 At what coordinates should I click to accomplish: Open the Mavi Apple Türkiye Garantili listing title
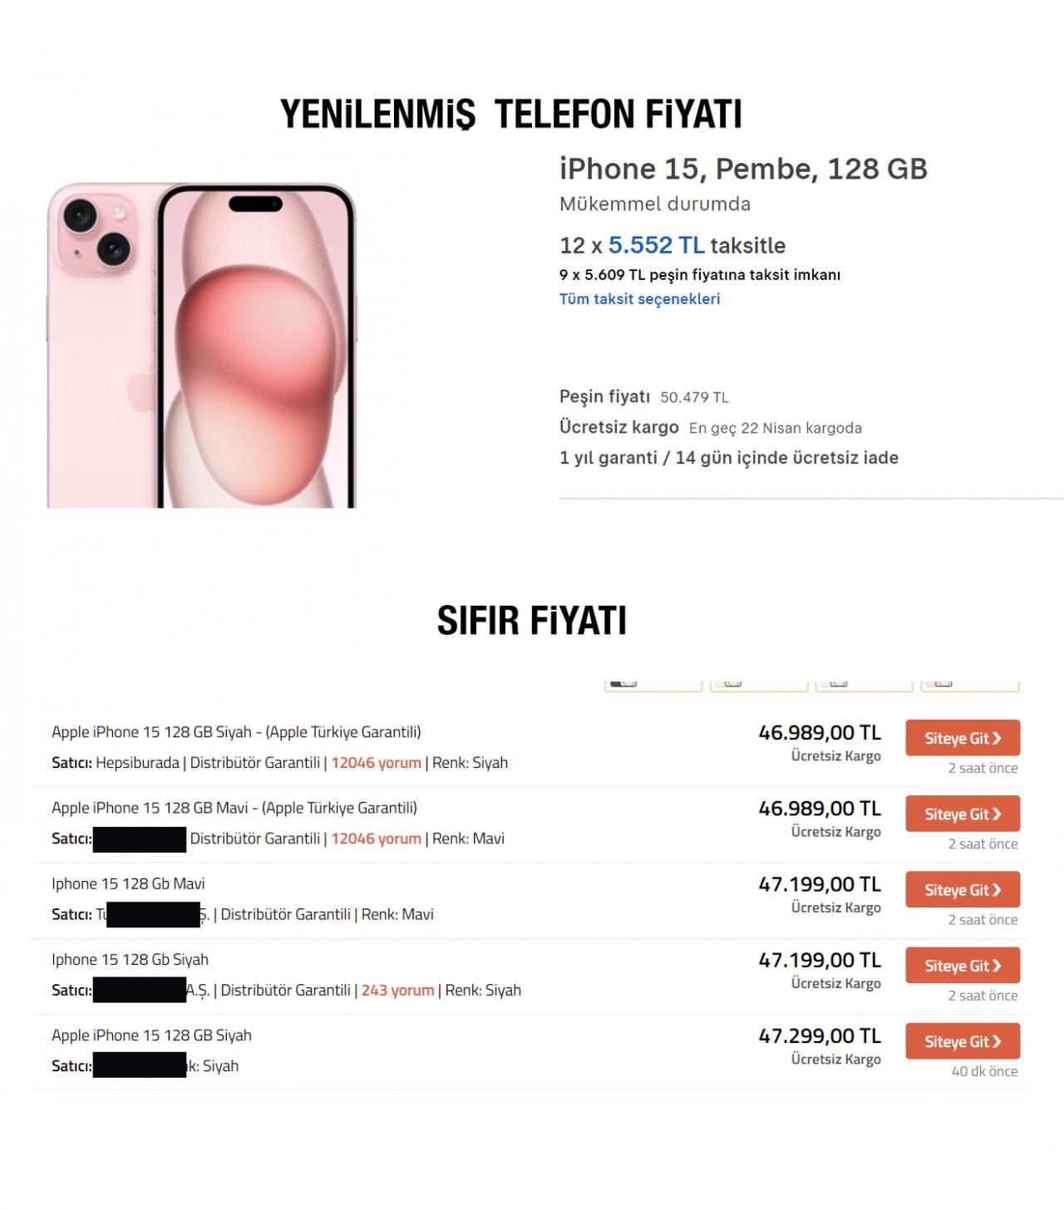tap(234, 808)
